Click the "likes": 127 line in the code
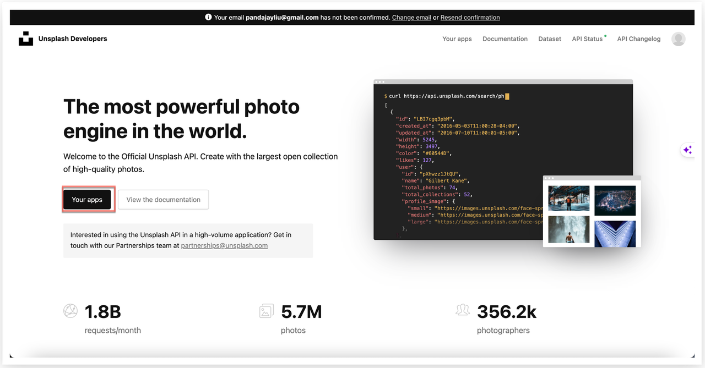705x368 pixels. [x=414, y=160]
